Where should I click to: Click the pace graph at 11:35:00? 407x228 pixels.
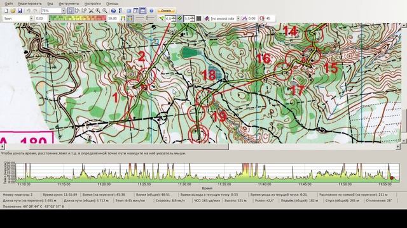point(224,172)
